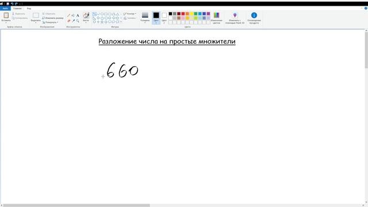368x207 pixels.
Task: Choose the five-point star shape
Action: 102,22
